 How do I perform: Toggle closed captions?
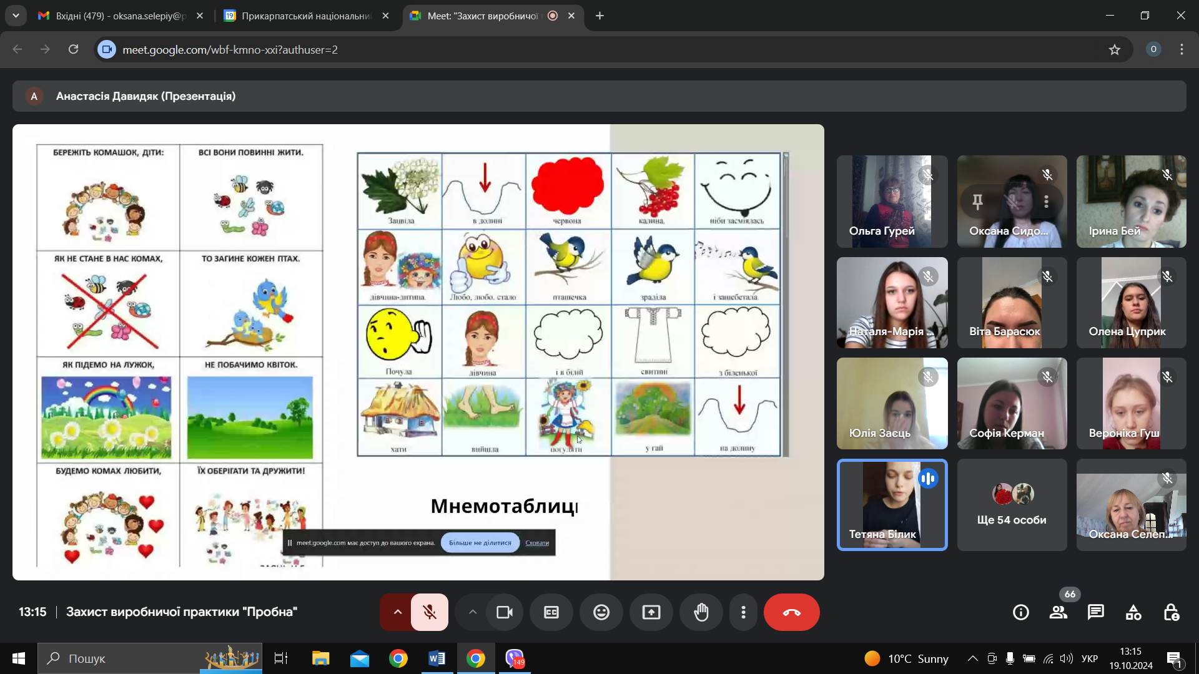tap(551, 612)
